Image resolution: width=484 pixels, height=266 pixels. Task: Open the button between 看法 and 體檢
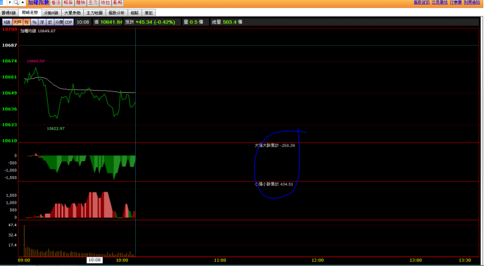pyautogui.click(x=68, y=3)
